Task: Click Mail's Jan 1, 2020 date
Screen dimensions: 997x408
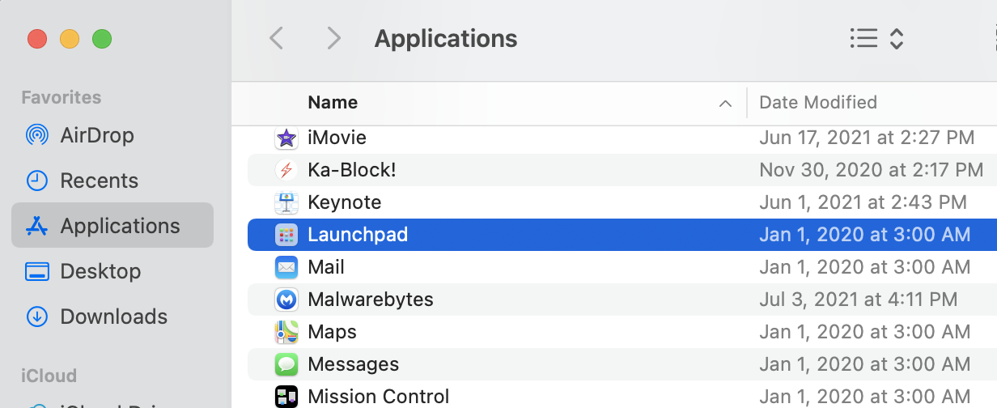Action: coord(864,267)
